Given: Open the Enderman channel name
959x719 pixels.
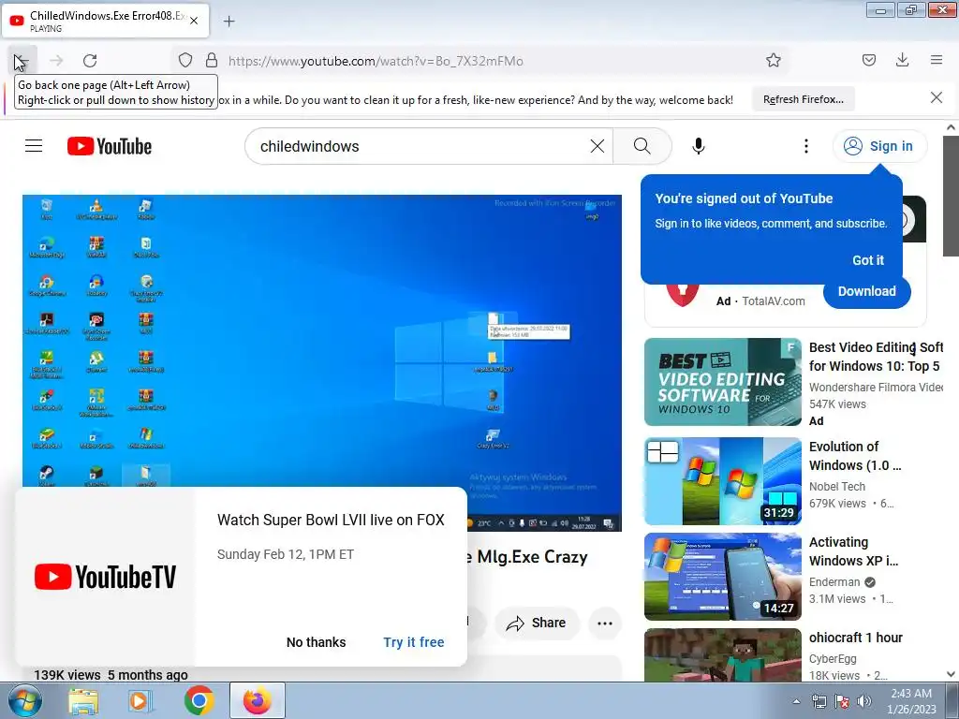Looking at the screenshot, I should 834,582.
